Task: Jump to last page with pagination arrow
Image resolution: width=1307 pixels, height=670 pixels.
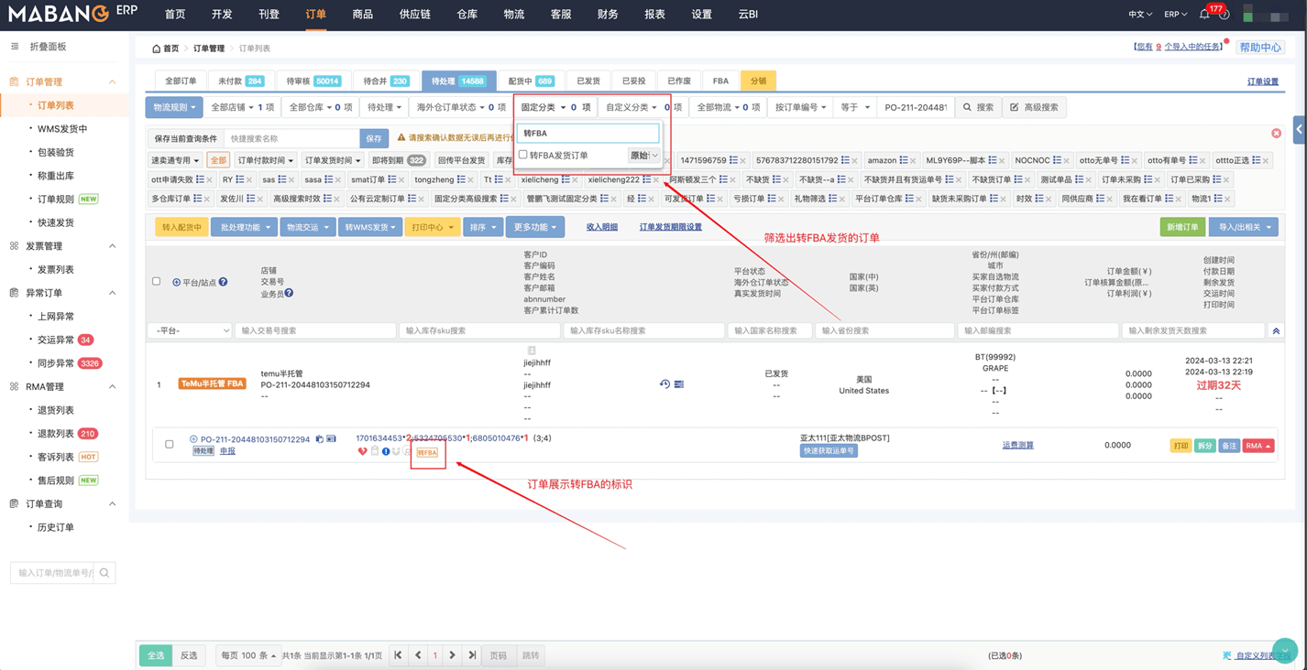Action: [x=472, y=655]
